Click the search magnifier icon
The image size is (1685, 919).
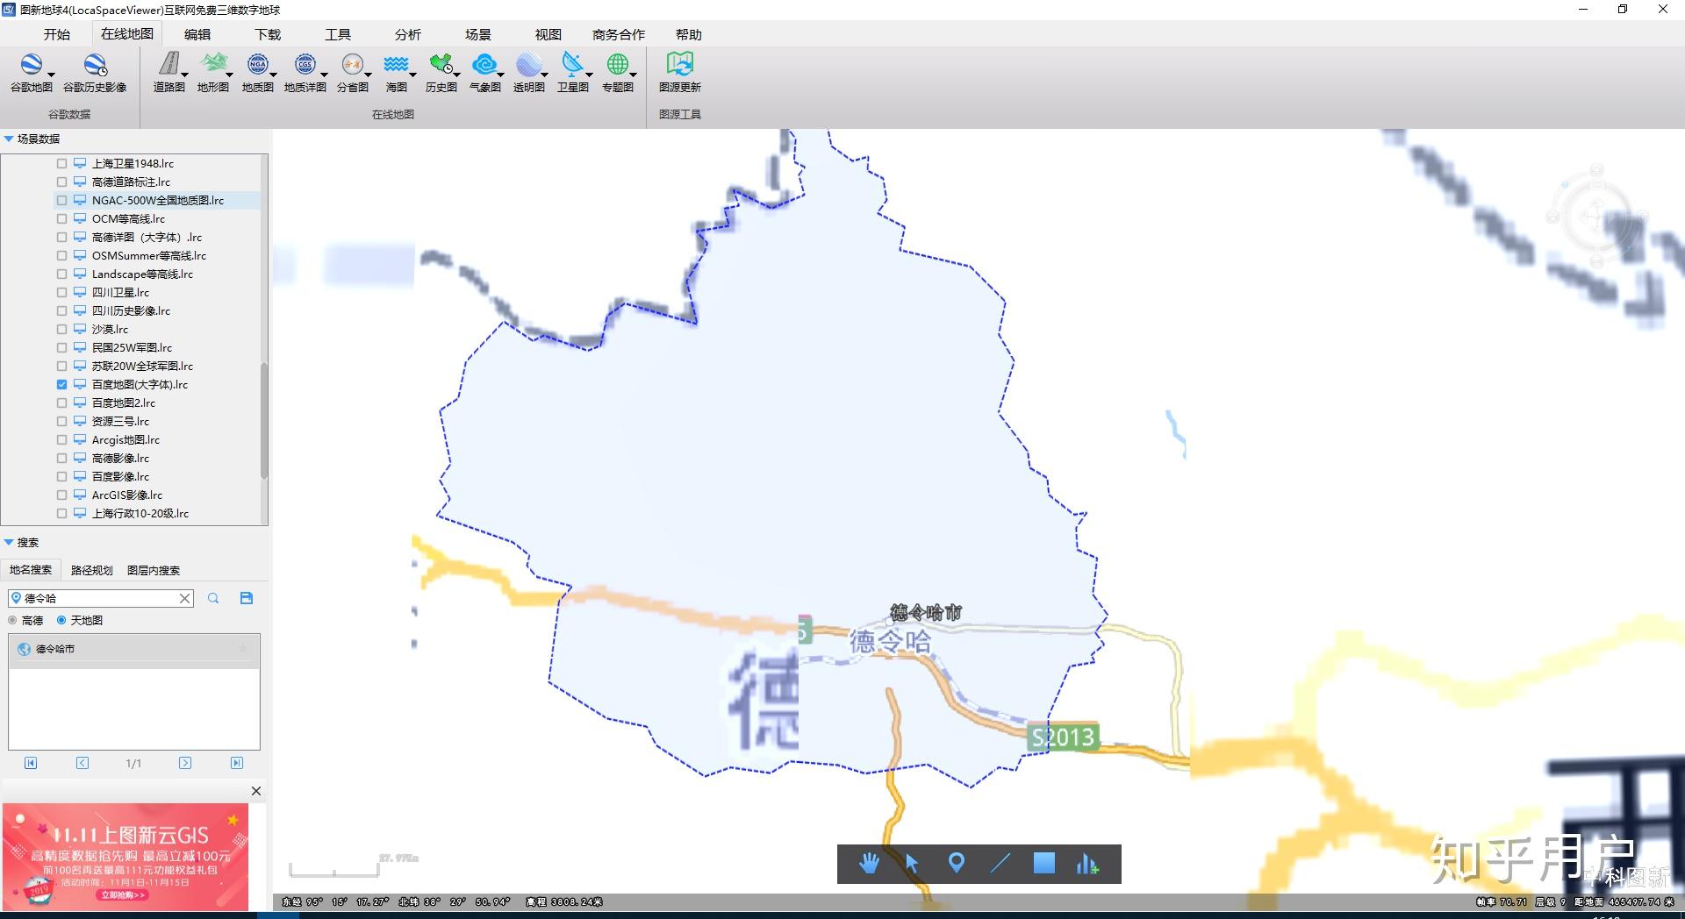coord(213,598)
